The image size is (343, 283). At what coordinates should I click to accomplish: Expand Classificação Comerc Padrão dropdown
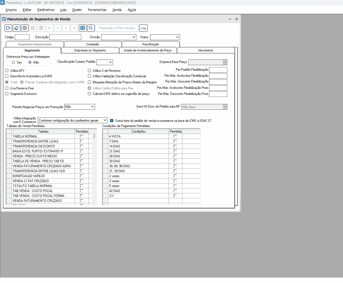point(105,62)
